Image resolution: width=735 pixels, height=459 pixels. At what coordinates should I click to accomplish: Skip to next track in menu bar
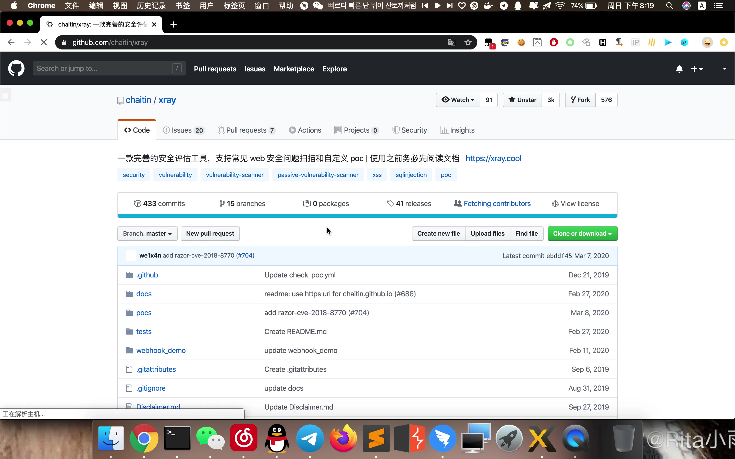tap(449, 6)
